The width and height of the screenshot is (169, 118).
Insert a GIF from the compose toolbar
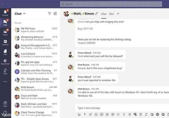[101, 114]
